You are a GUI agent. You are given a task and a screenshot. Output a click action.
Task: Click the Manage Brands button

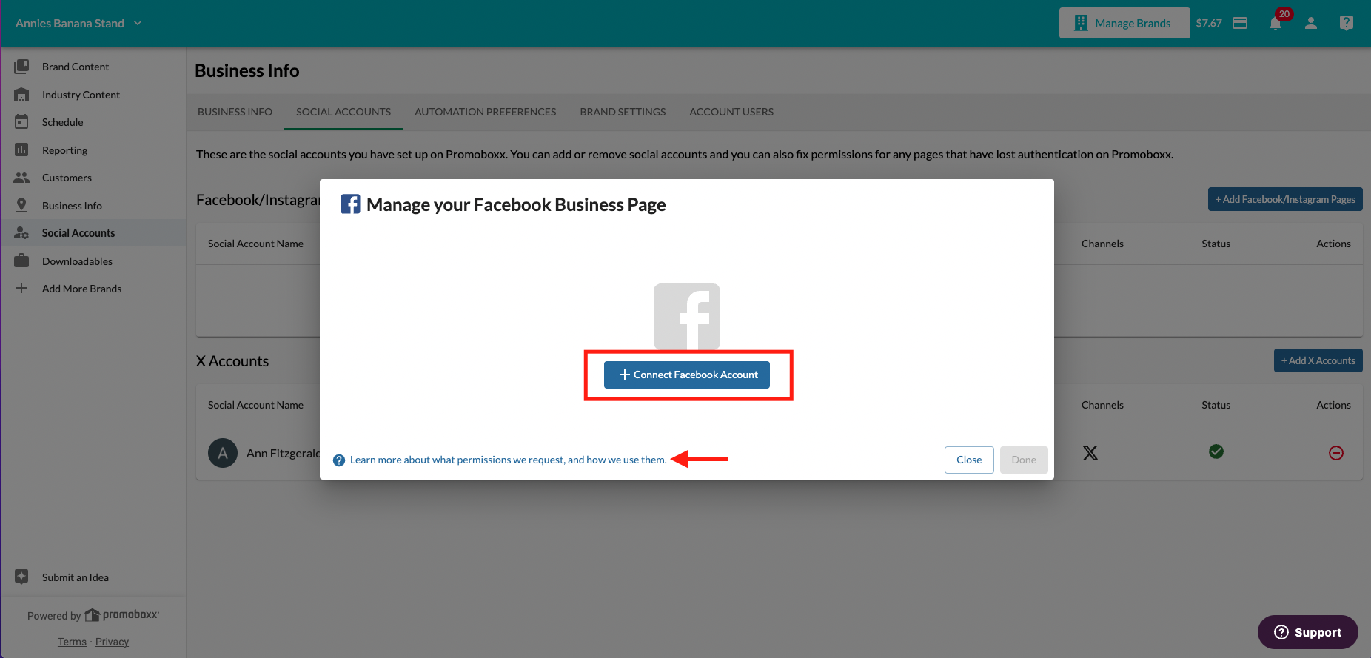[x=1124, y=23]
